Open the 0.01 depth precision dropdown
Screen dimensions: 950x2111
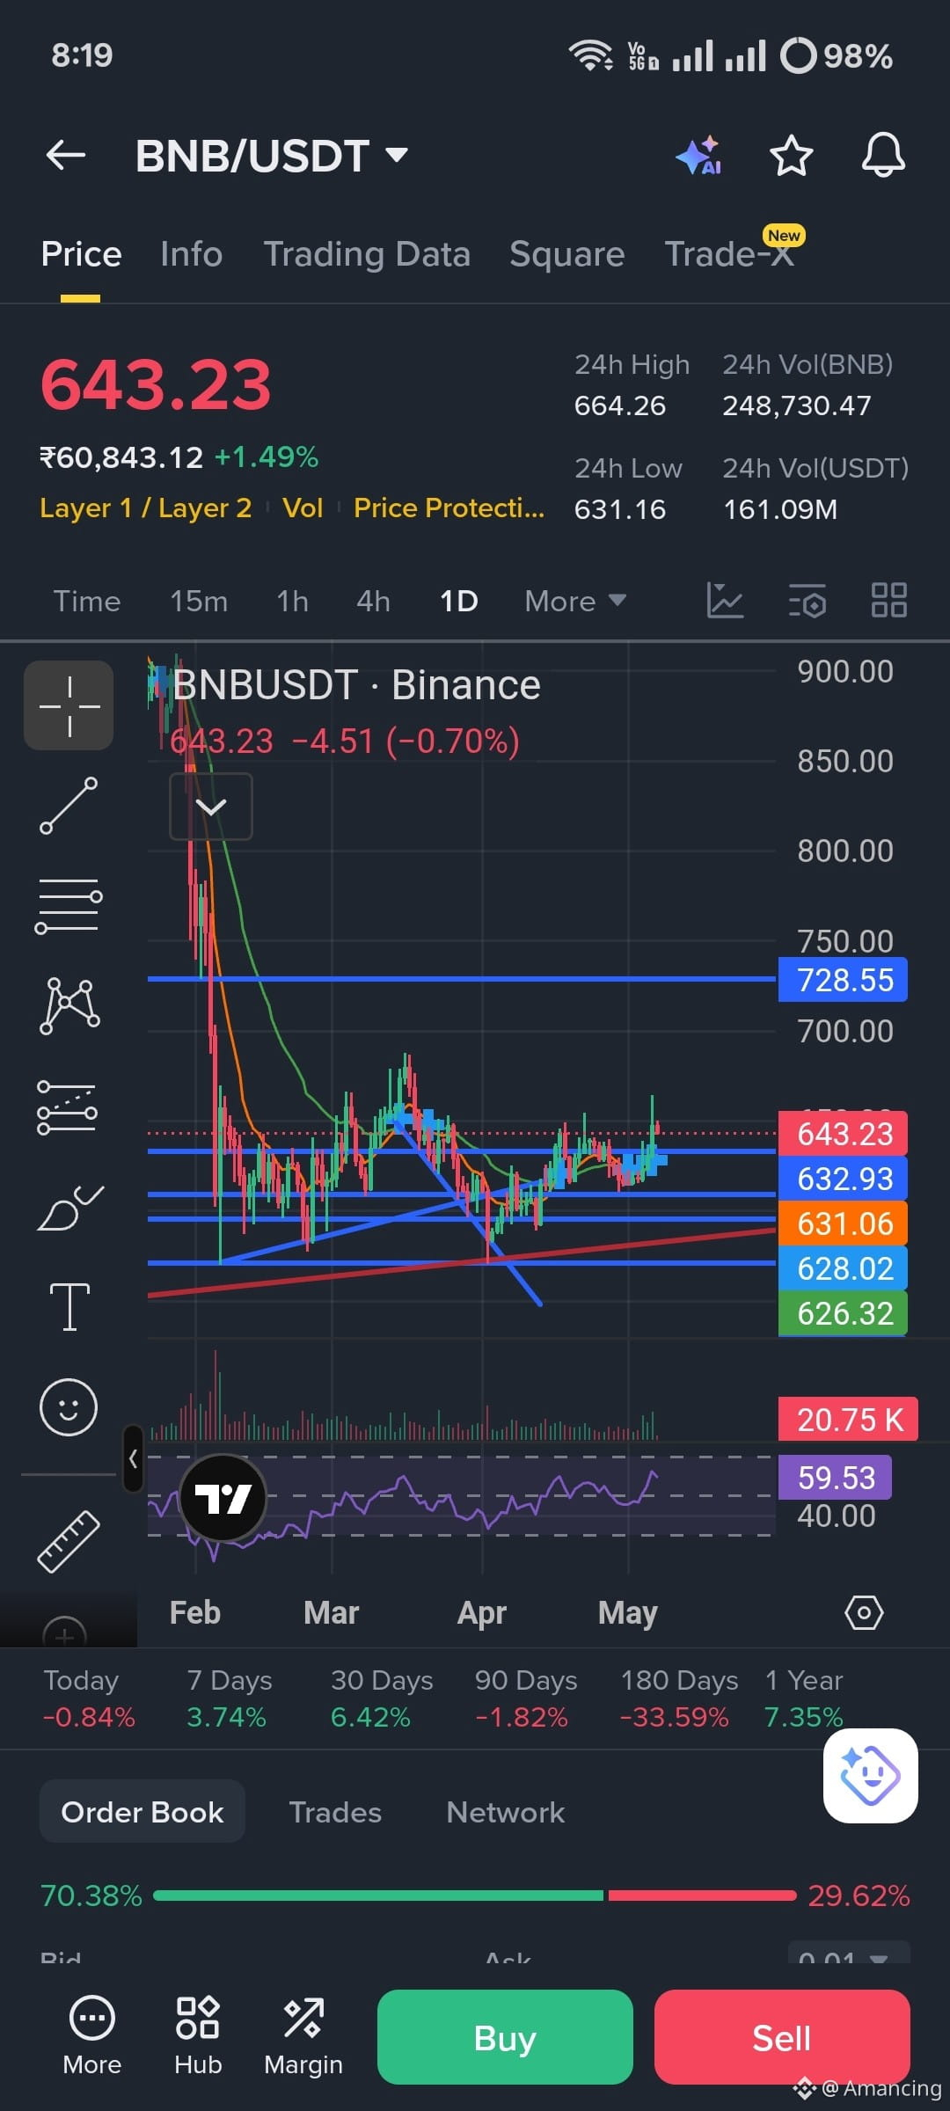pyautogui.click(x=848, y=1954)
